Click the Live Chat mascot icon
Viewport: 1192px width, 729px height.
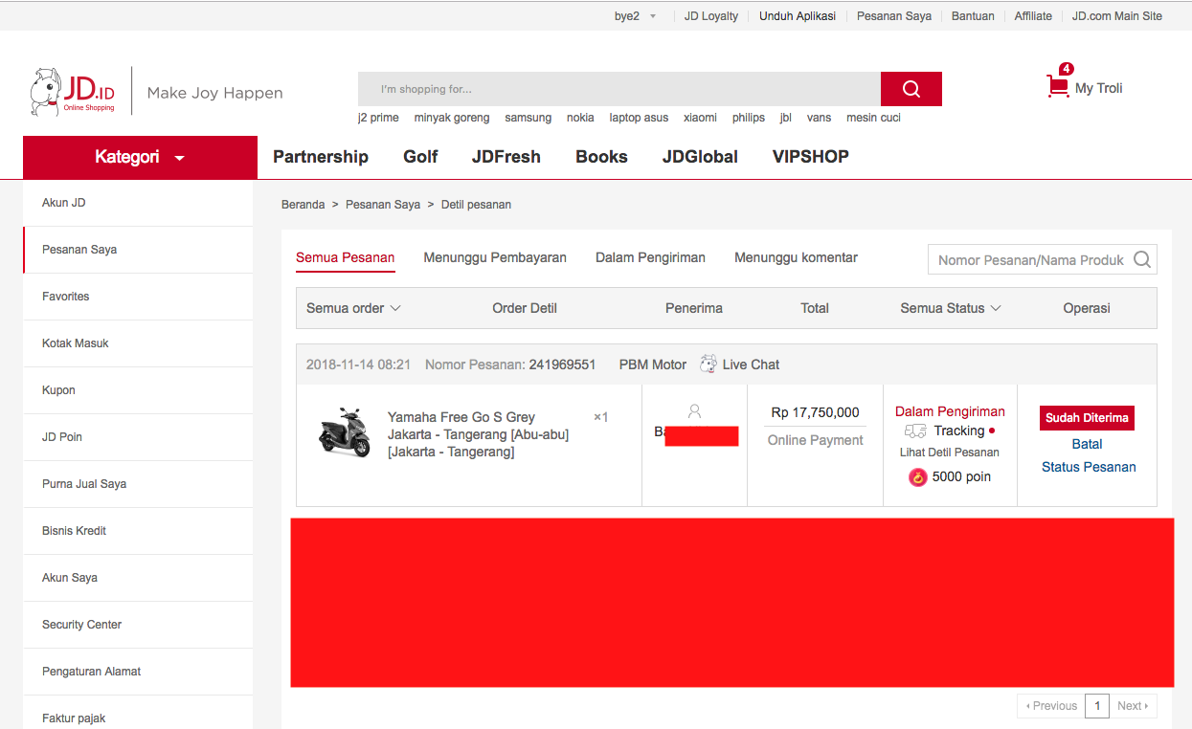click(708, 364)
